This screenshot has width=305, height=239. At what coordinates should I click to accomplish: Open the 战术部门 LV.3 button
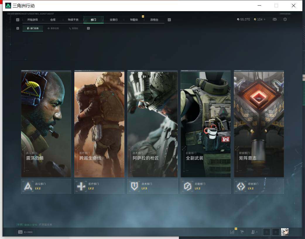coord(152,187)
